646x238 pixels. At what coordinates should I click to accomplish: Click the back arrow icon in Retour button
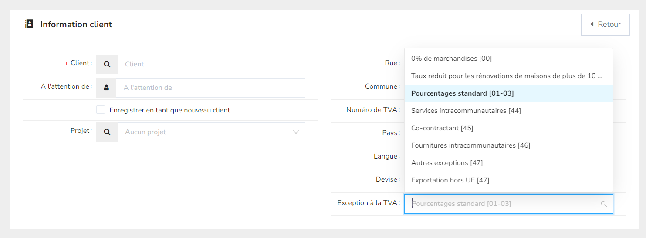[x=592, y=24]
